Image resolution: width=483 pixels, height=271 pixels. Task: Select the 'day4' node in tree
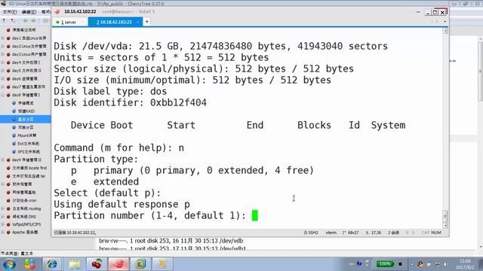coord(26,62)
